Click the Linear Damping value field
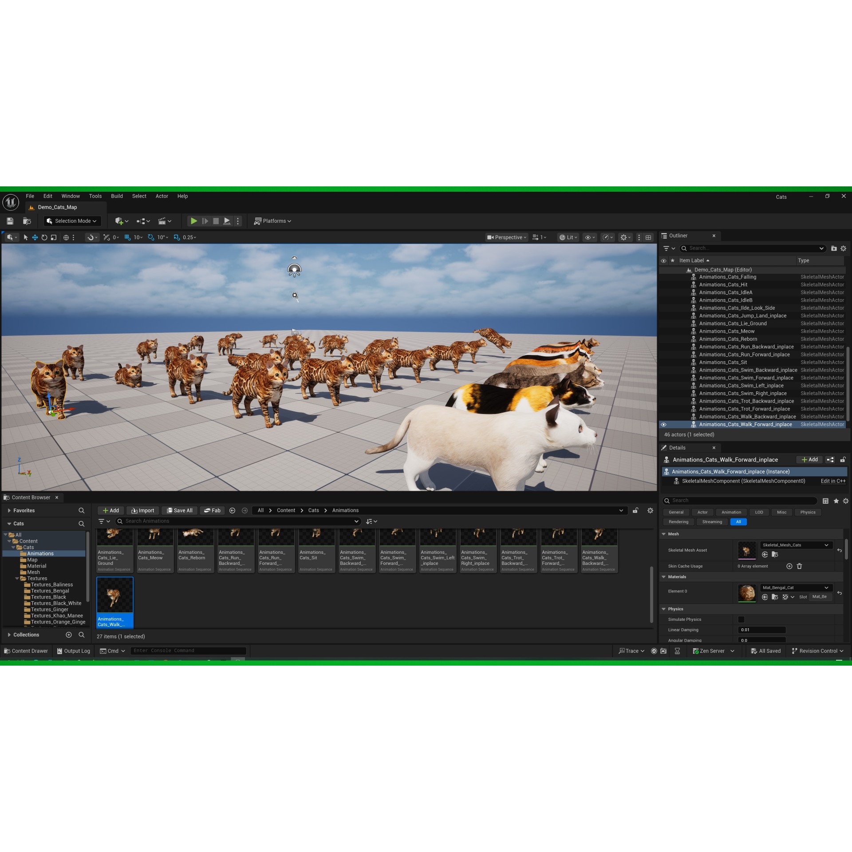The height and width of the screenshot is (852, 852). [x=762, y=630]
